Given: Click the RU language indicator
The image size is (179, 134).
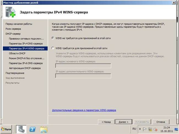Looking at the screenshot, I should (x=134, y=129).
